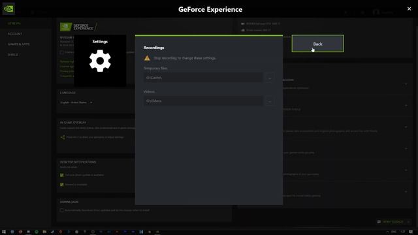Click the user account avatar in top bar
Viewport: 418px width, 235px height.
(x=376, y=12)
